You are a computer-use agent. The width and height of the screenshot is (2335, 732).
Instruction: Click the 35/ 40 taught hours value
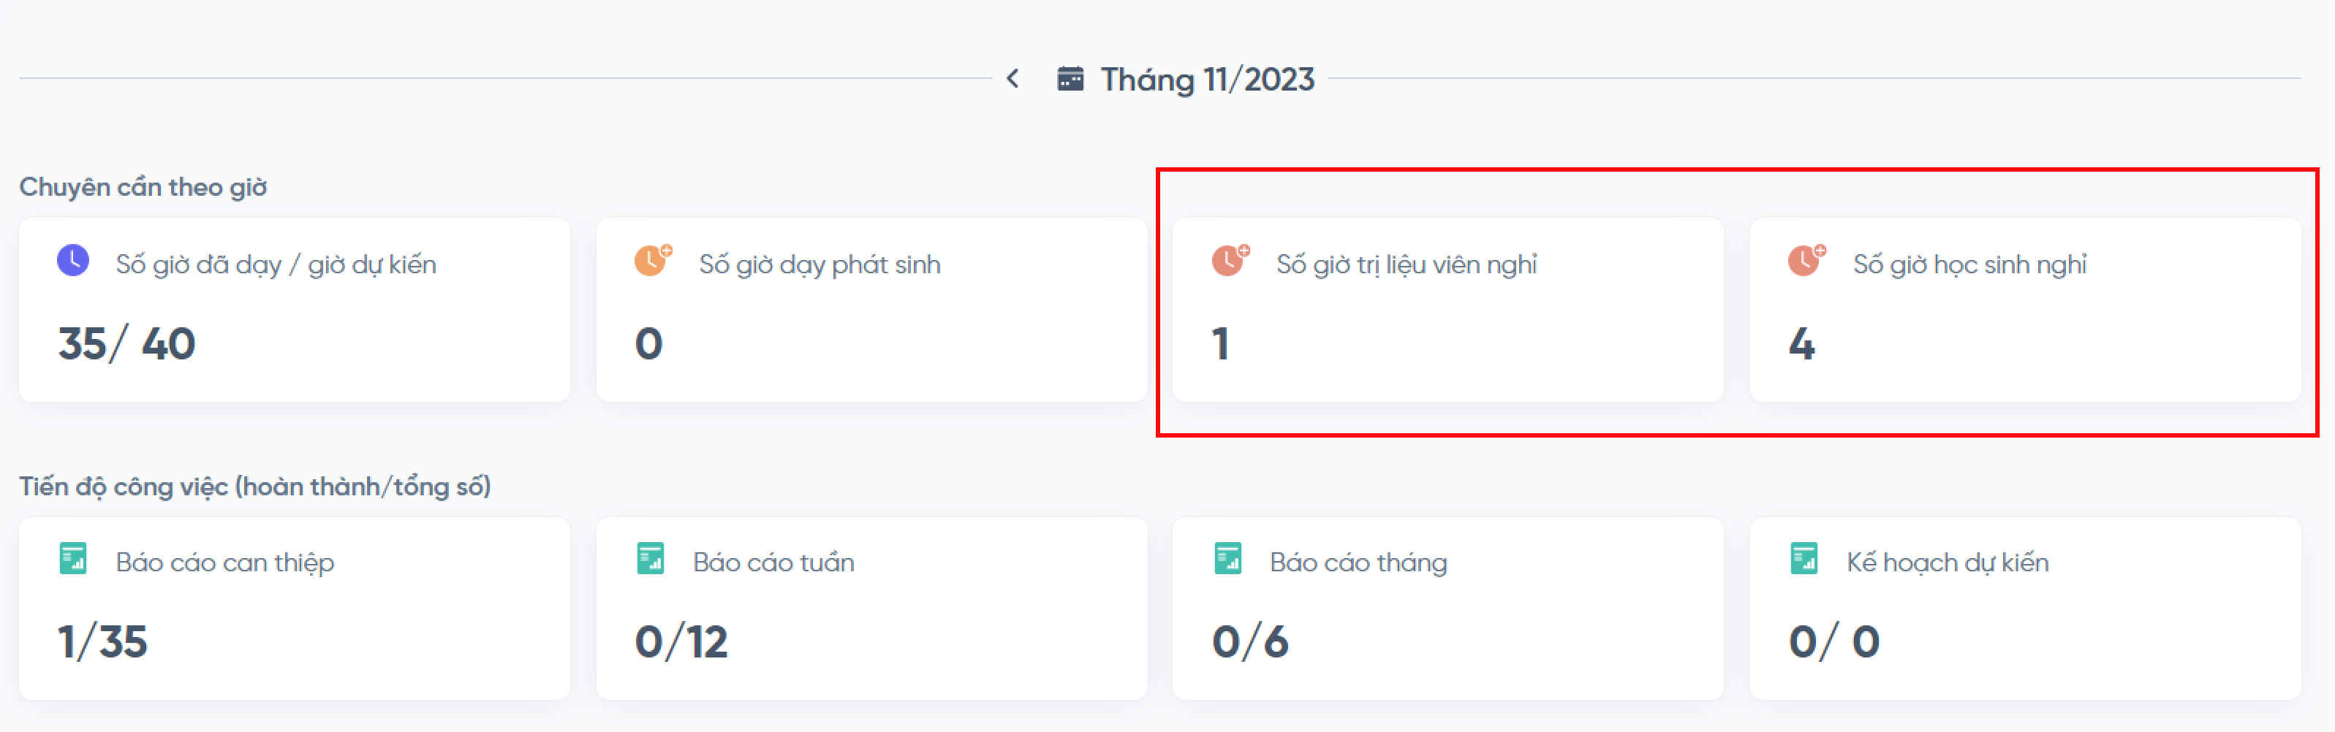pyautogui.click(x=127, y=344)
